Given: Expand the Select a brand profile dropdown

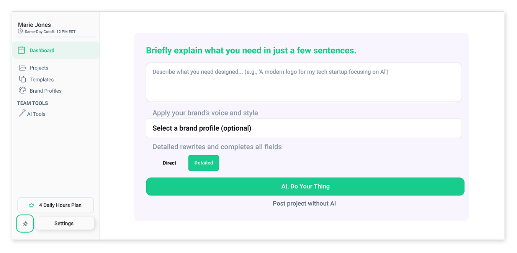Looking at the screenshot, I should 304,128.
